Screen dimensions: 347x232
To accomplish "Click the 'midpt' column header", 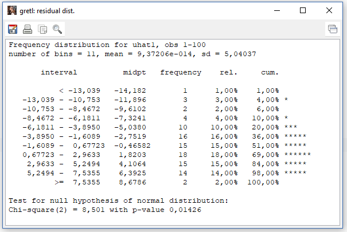I will click(x=134, y=73).
